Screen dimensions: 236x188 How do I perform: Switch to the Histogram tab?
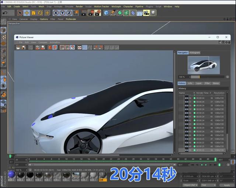tap(195, 53)
